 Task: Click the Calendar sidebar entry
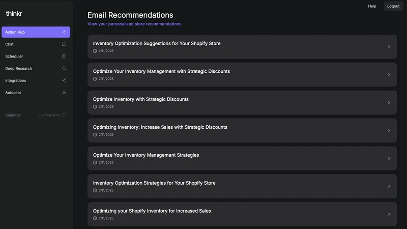36,115
